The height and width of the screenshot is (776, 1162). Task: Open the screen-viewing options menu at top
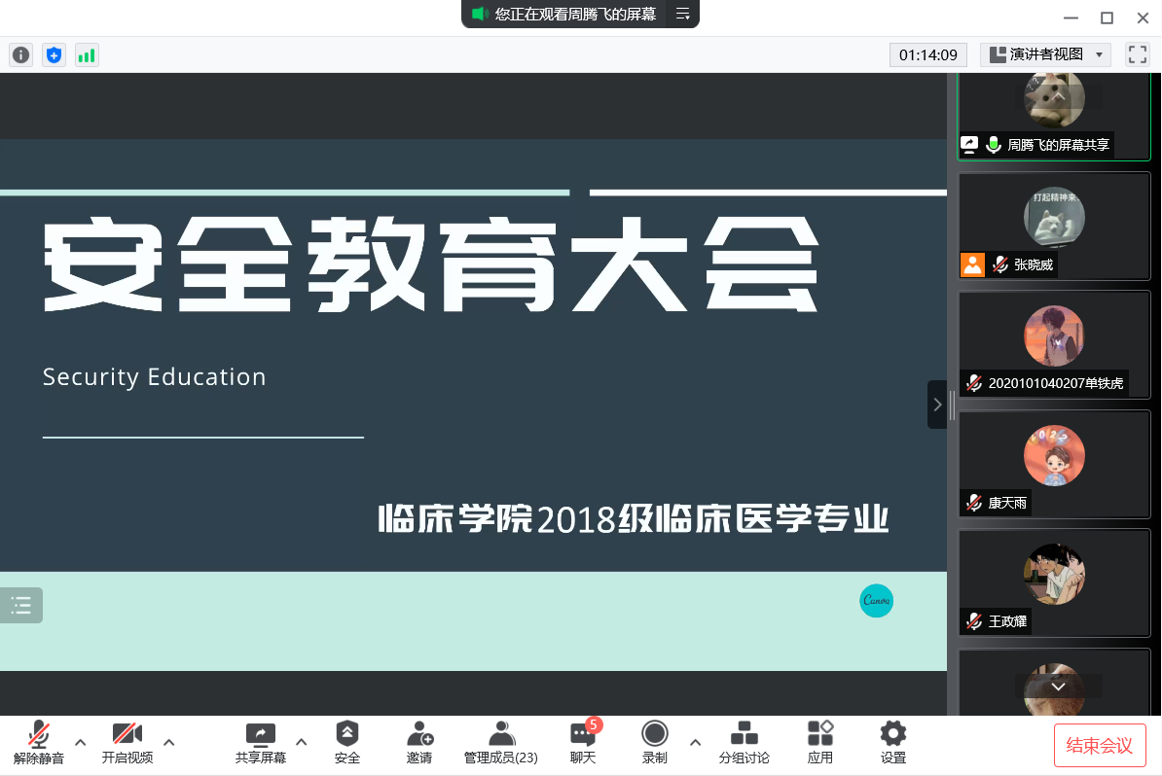pyautogui.click(x=682, y=14)
